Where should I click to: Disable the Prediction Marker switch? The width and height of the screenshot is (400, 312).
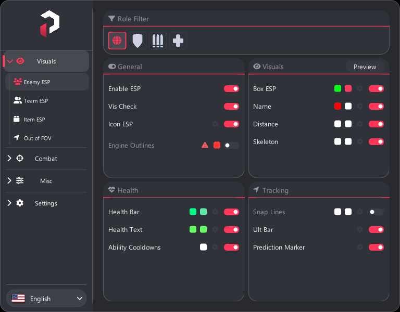[x=376, y=248]
